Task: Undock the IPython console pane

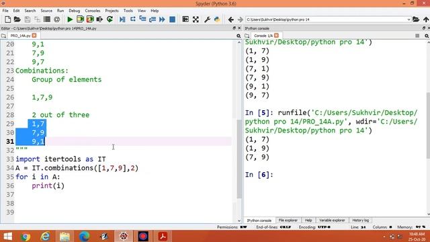Action: click(x=424, y=28)
